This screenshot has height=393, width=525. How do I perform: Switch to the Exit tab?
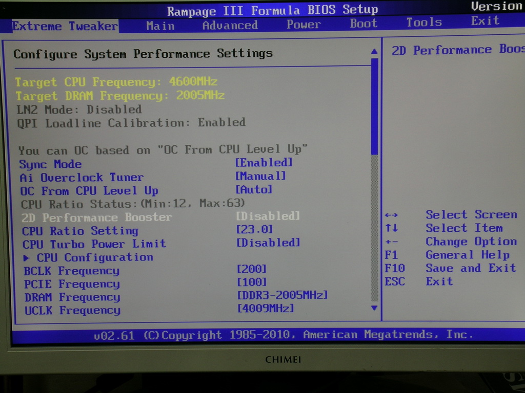pos(485,21)
